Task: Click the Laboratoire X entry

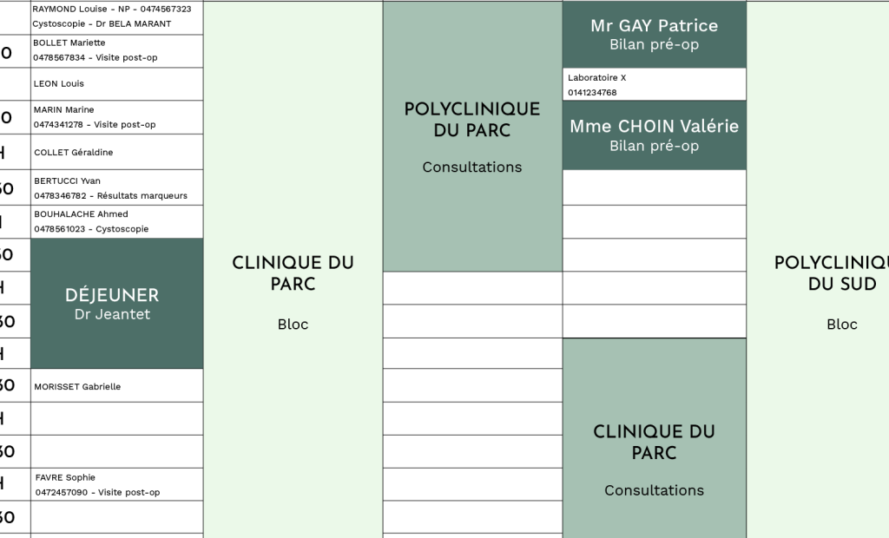Action: 654,84
